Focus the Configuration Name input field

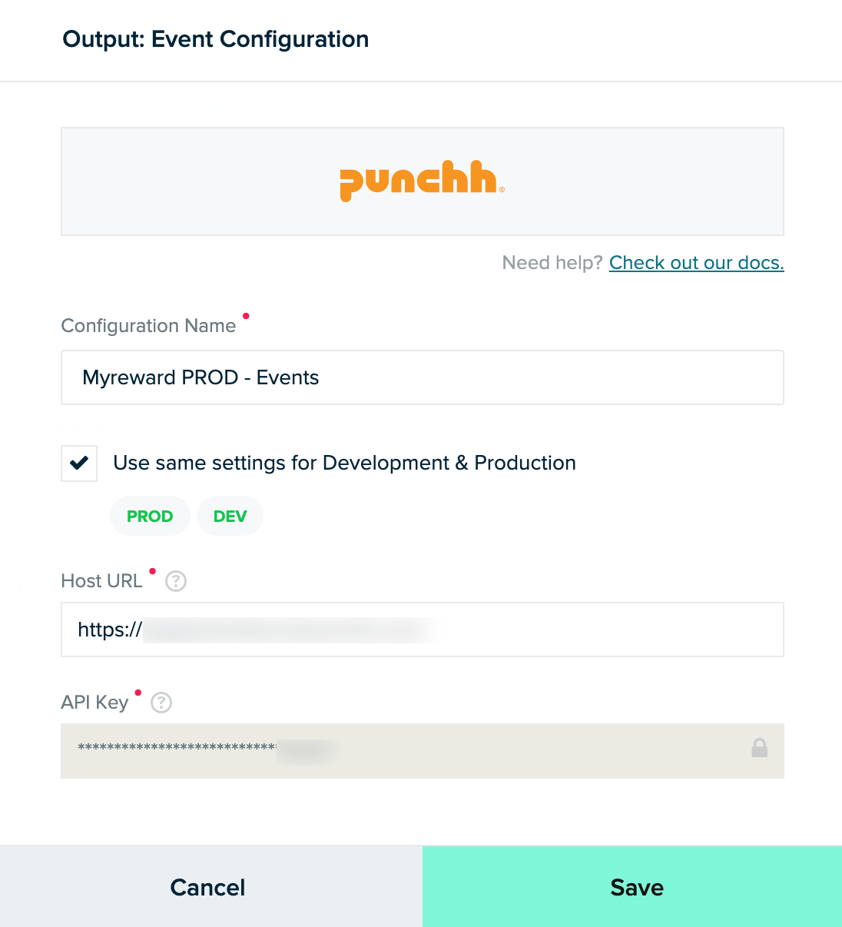click(423, 377)
